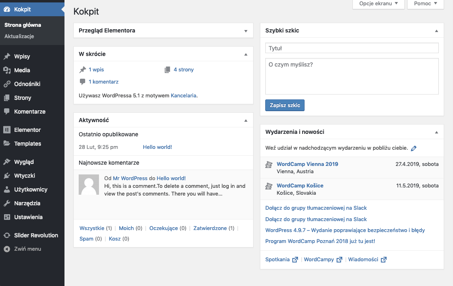Click the Media icon in sidebar

pos(7,70)
